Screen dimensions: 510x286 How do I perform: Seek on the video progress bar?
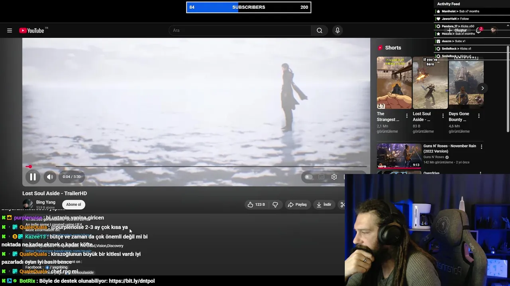tap(196, 166)
